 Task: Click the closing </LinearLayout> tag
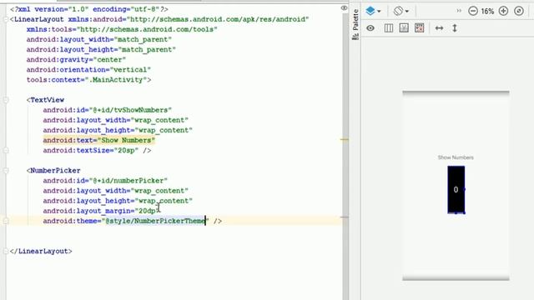(41, 252)
